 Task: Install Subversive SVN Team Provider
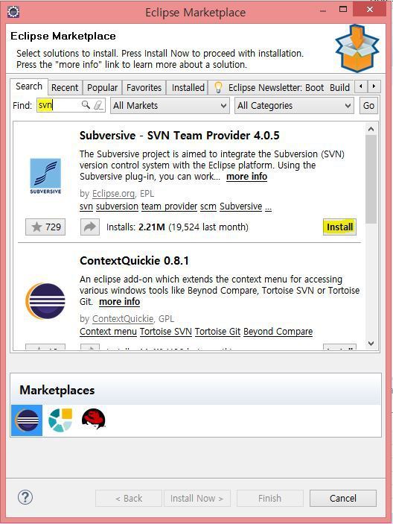[339, 227]
